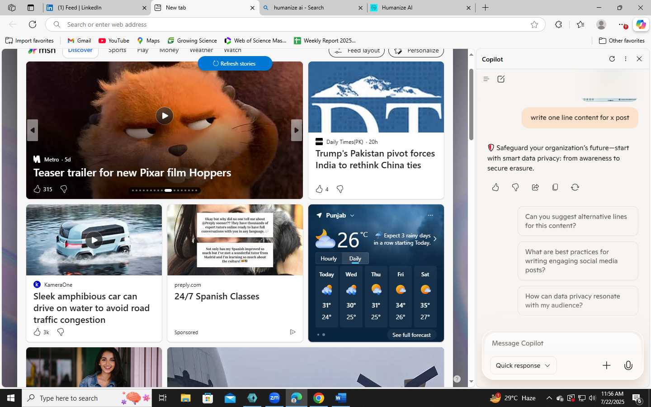Copy the Copilot response text
Screen dimensions: 651x407
tap(555, 187)
